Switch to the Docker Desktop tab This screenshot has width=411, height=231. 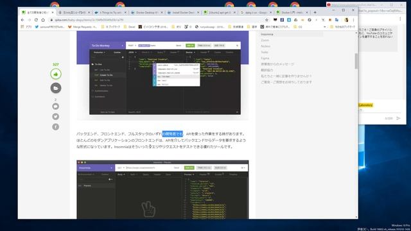click(147, 12)
